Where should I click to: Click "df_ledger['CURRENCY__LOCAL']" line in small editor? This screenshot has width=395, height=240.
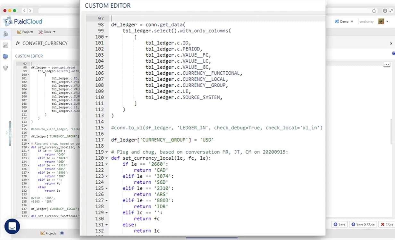coord(55,209)
